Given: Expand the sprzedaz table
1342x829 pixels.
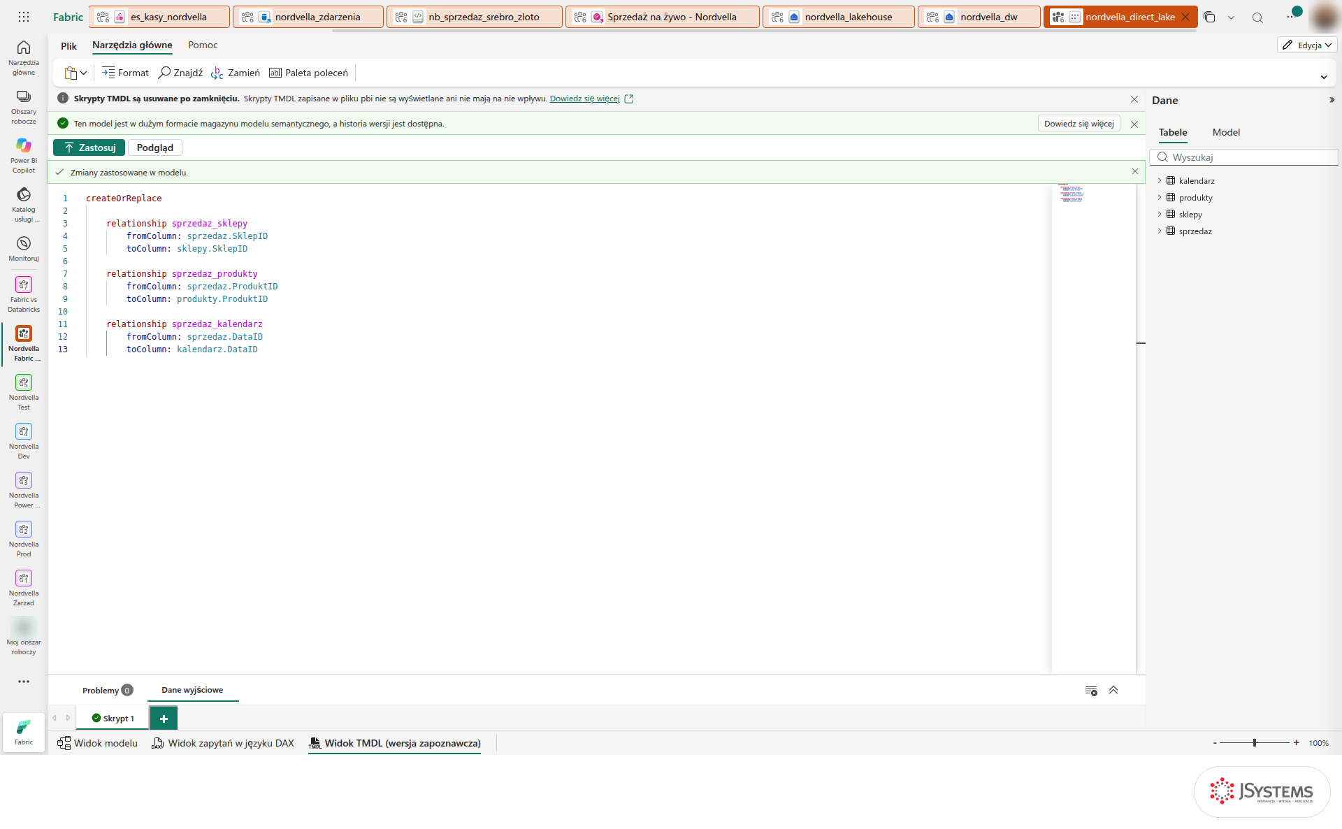Looking at the screenshot, I should tap(1160, 231).
